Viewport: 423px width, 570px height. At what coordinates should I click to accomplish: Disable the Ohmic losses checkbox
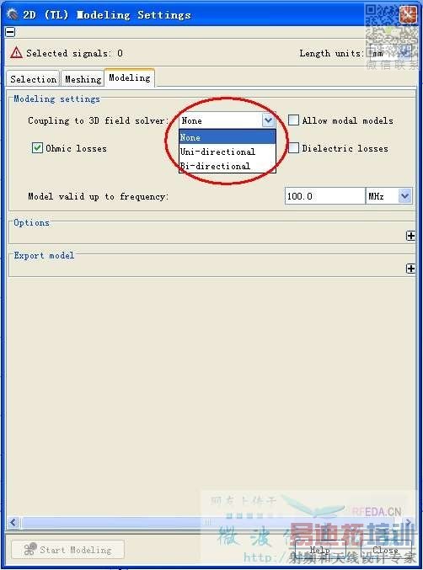click(37, 148)
